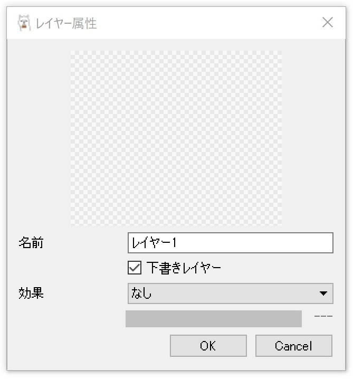The image size is (353, 379).
Task: Click the レイヤー属性 title text
Action: (x=66, y=23)
